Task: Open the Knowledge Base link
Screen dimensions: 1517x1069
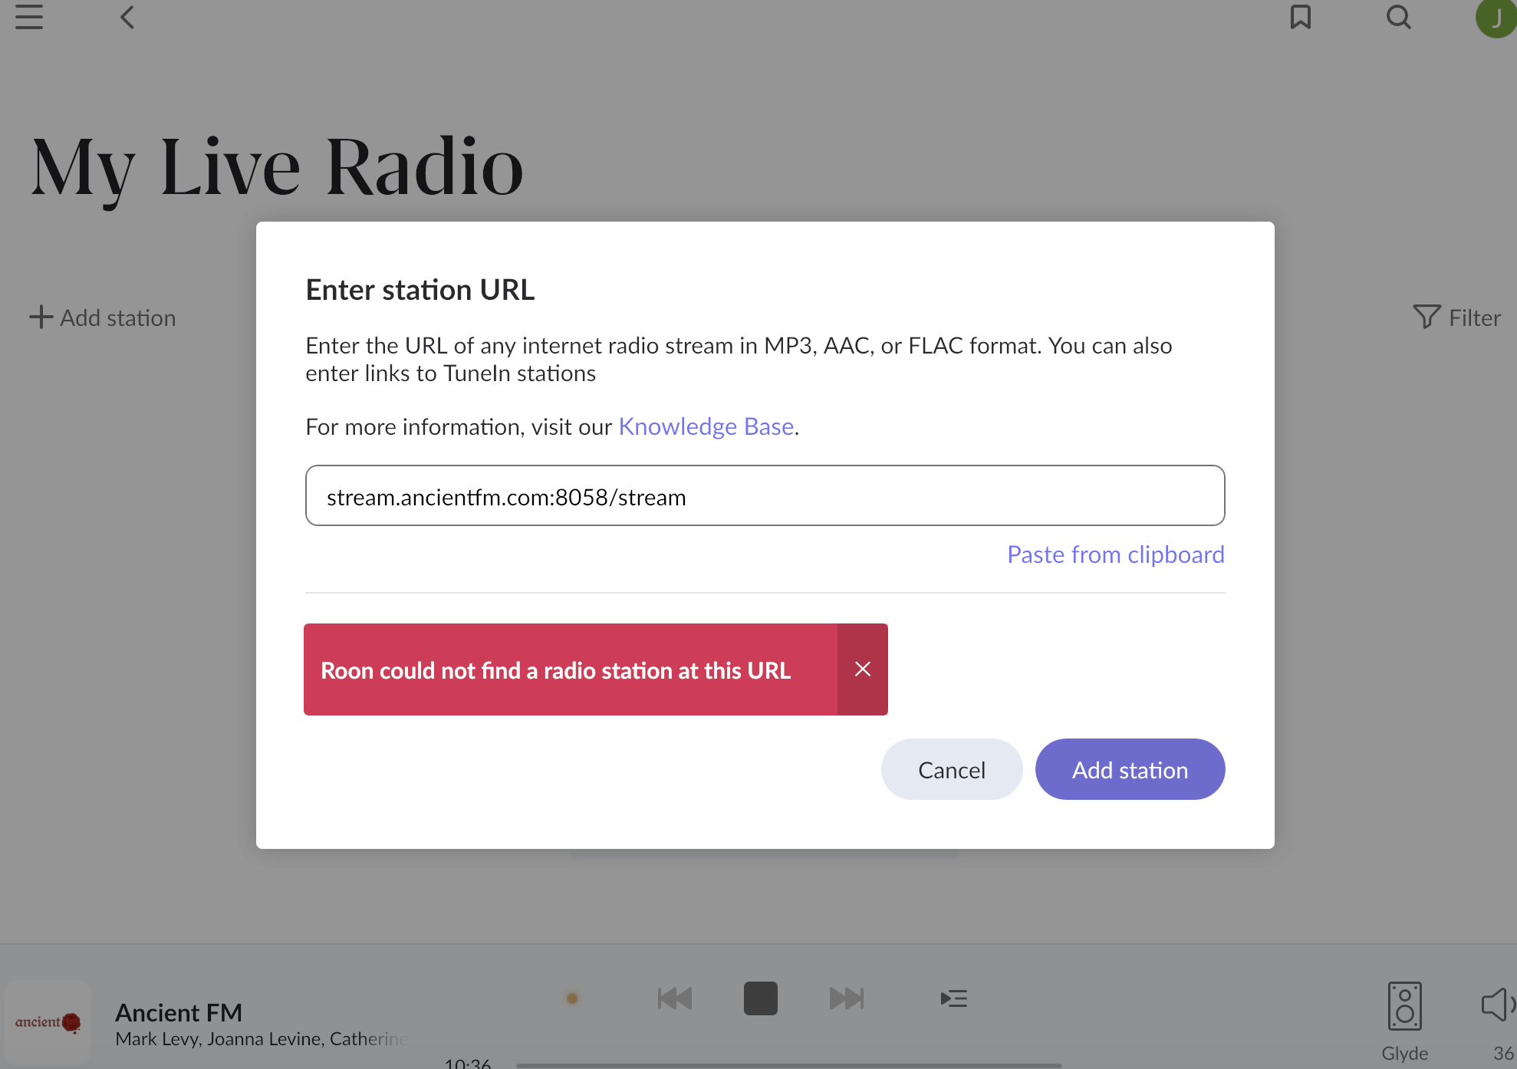Action: (x=706, y=426)
